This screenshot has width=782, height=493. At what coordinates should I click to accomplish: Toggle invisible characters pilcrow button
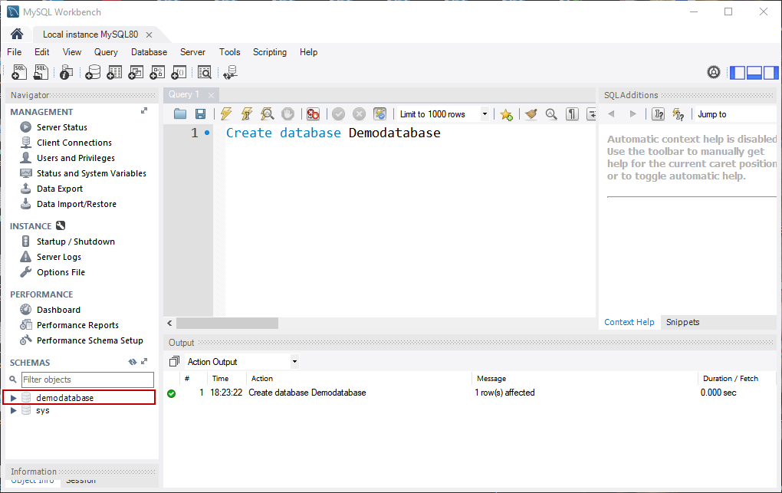coord(572,114)
